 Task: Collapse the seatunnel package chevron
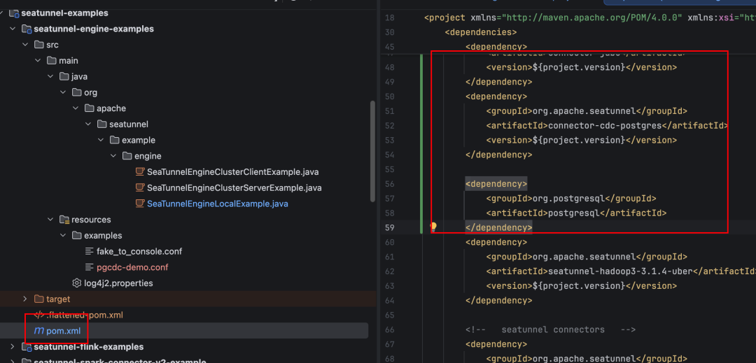[x=87, y=124]
